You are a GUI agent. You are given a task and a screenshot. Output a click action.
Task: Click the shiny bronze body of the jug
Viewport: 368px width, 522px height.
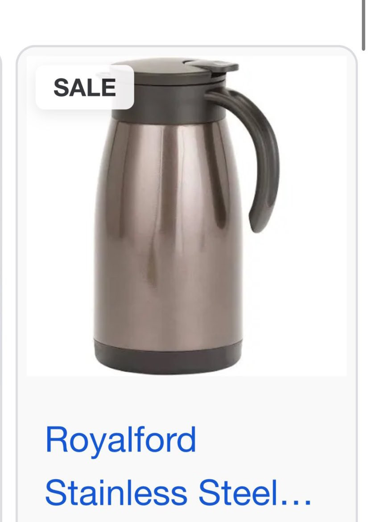168,230
